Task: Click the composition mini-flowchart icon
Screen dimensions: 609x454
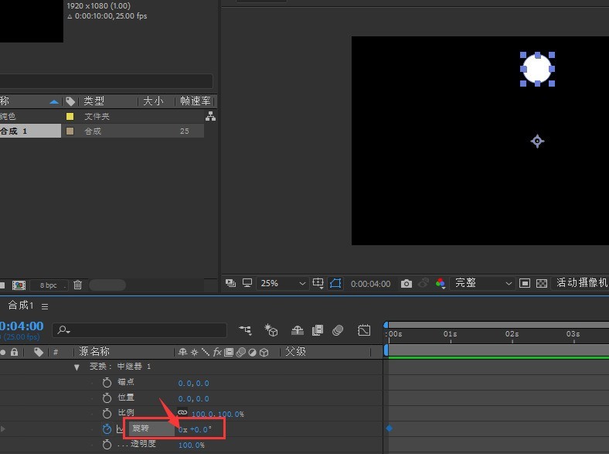Action: pos(246,330)
